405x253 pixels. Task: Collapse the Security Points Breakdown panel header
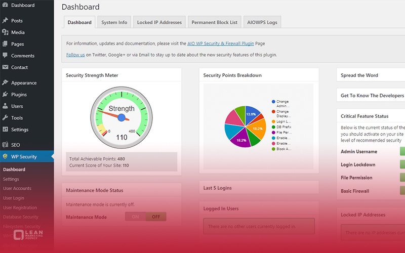point(259,75)
